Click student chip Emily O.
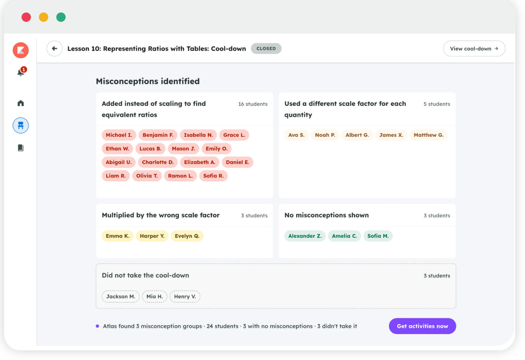This screenshot has width=525, height=360. 217,148
